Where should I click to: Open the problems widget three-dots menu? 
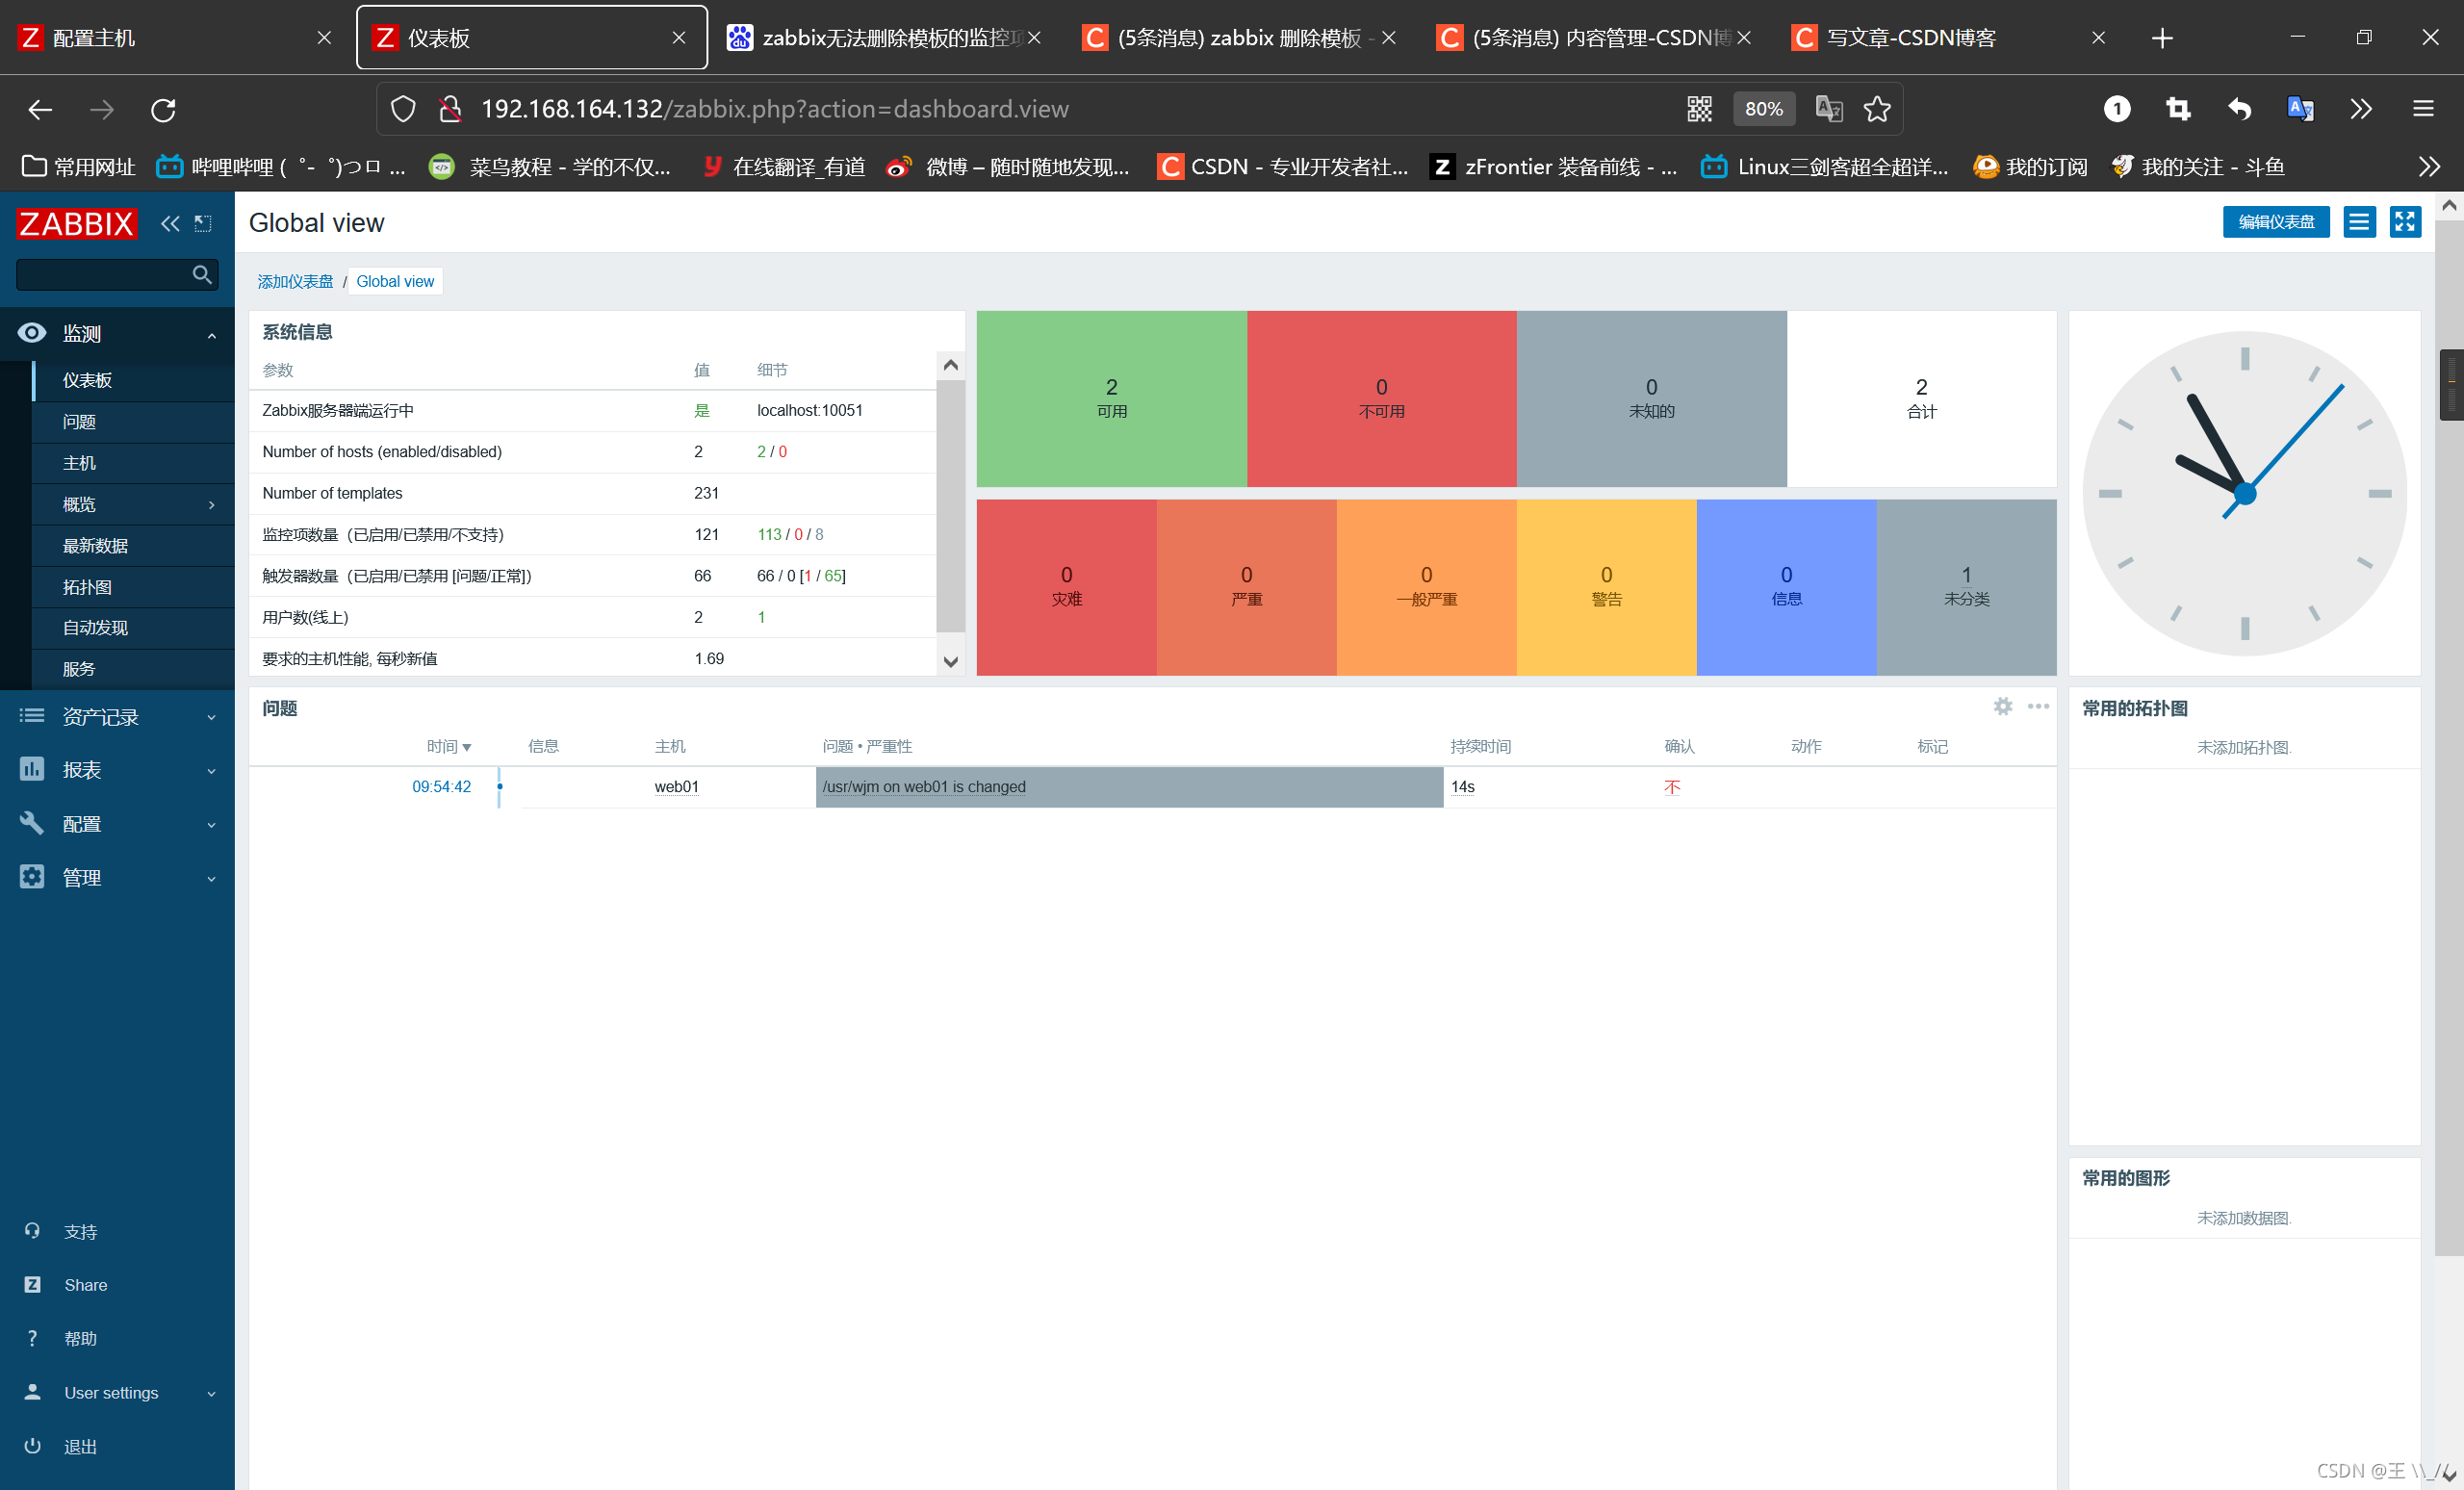2037,707
